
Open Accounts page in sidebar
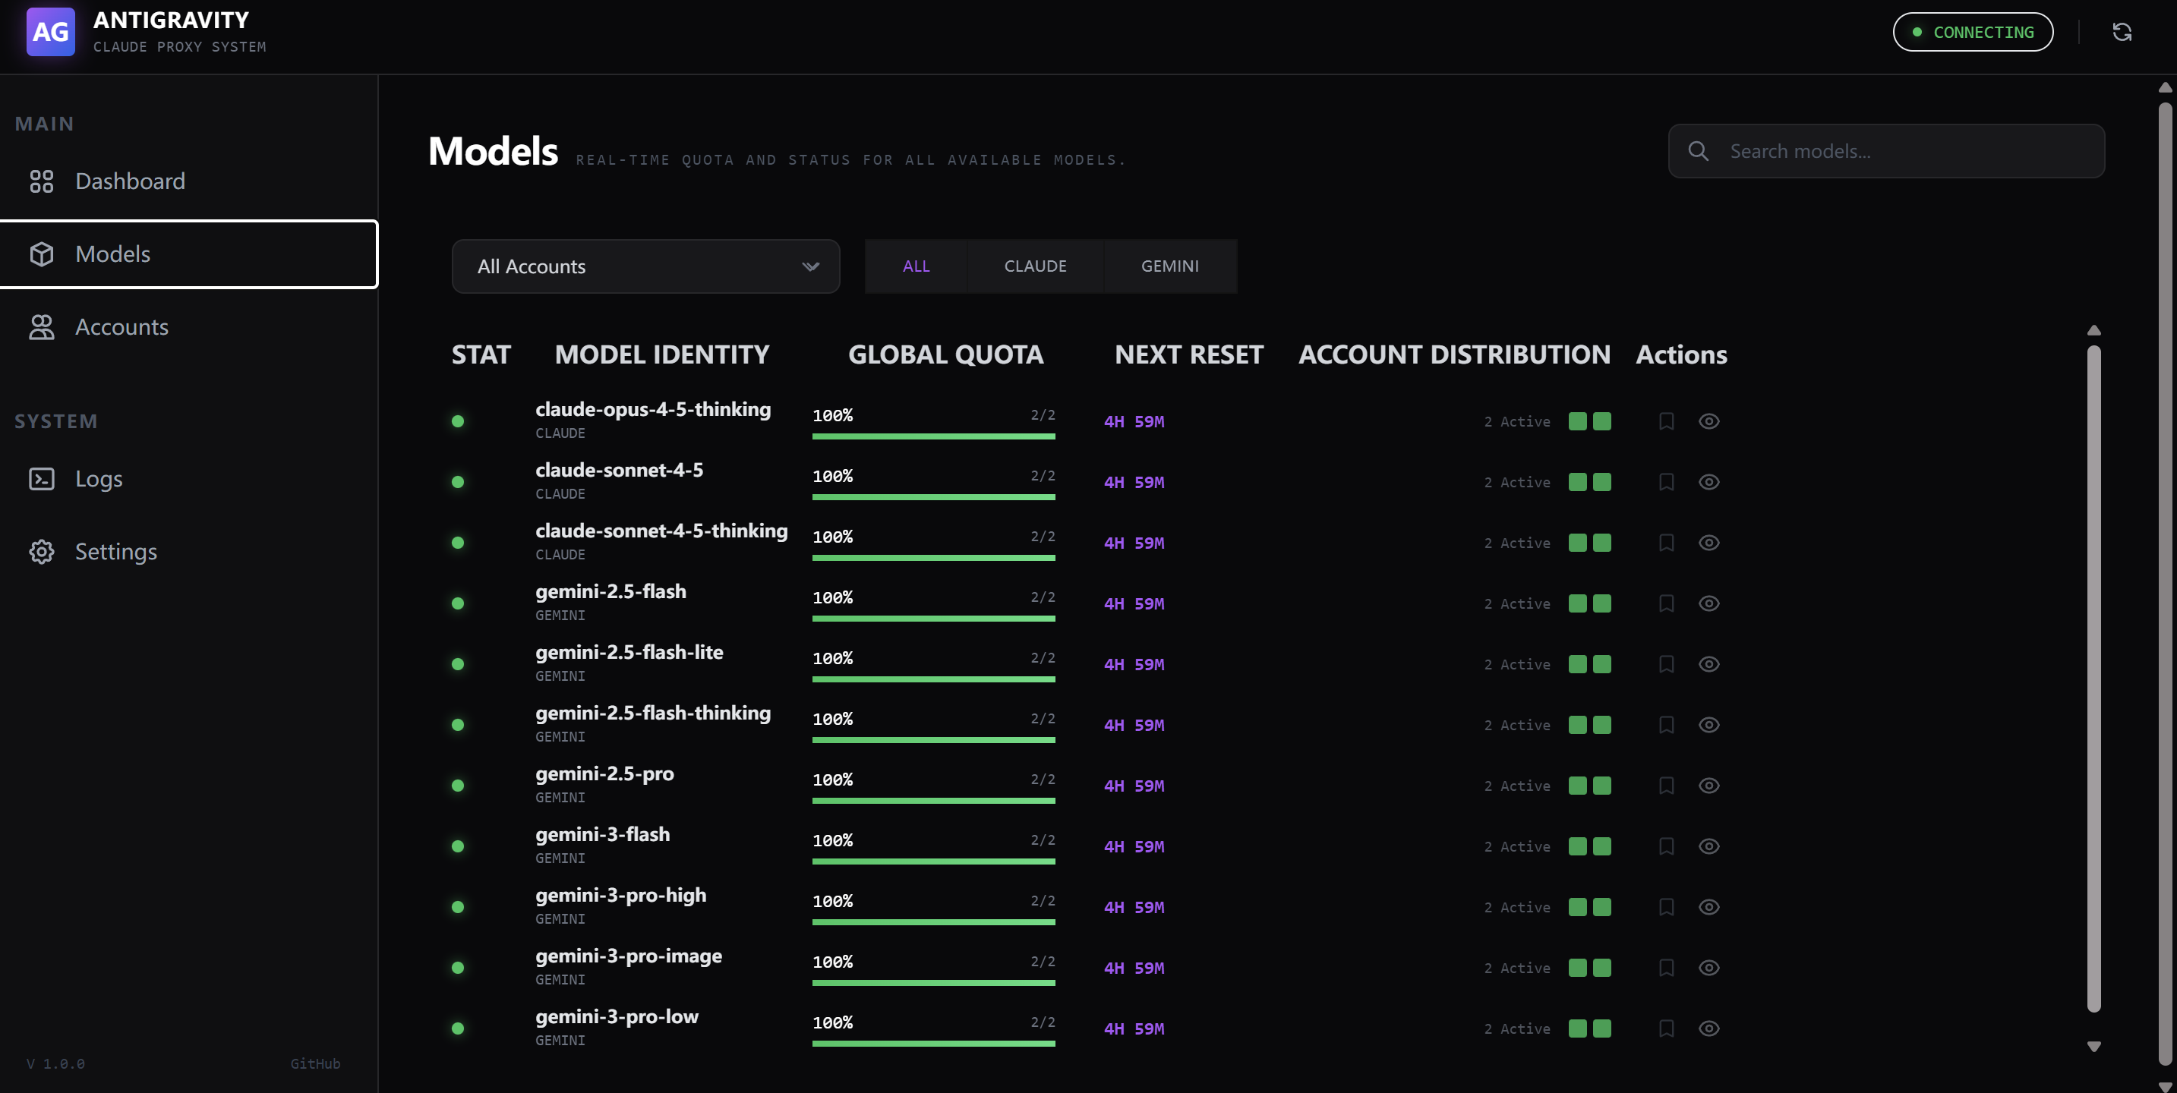pos(121,327)
